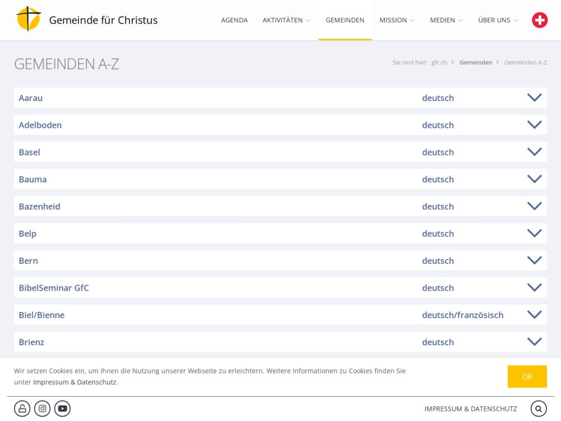Accept cookies with the OK button

tap(527, 377)
